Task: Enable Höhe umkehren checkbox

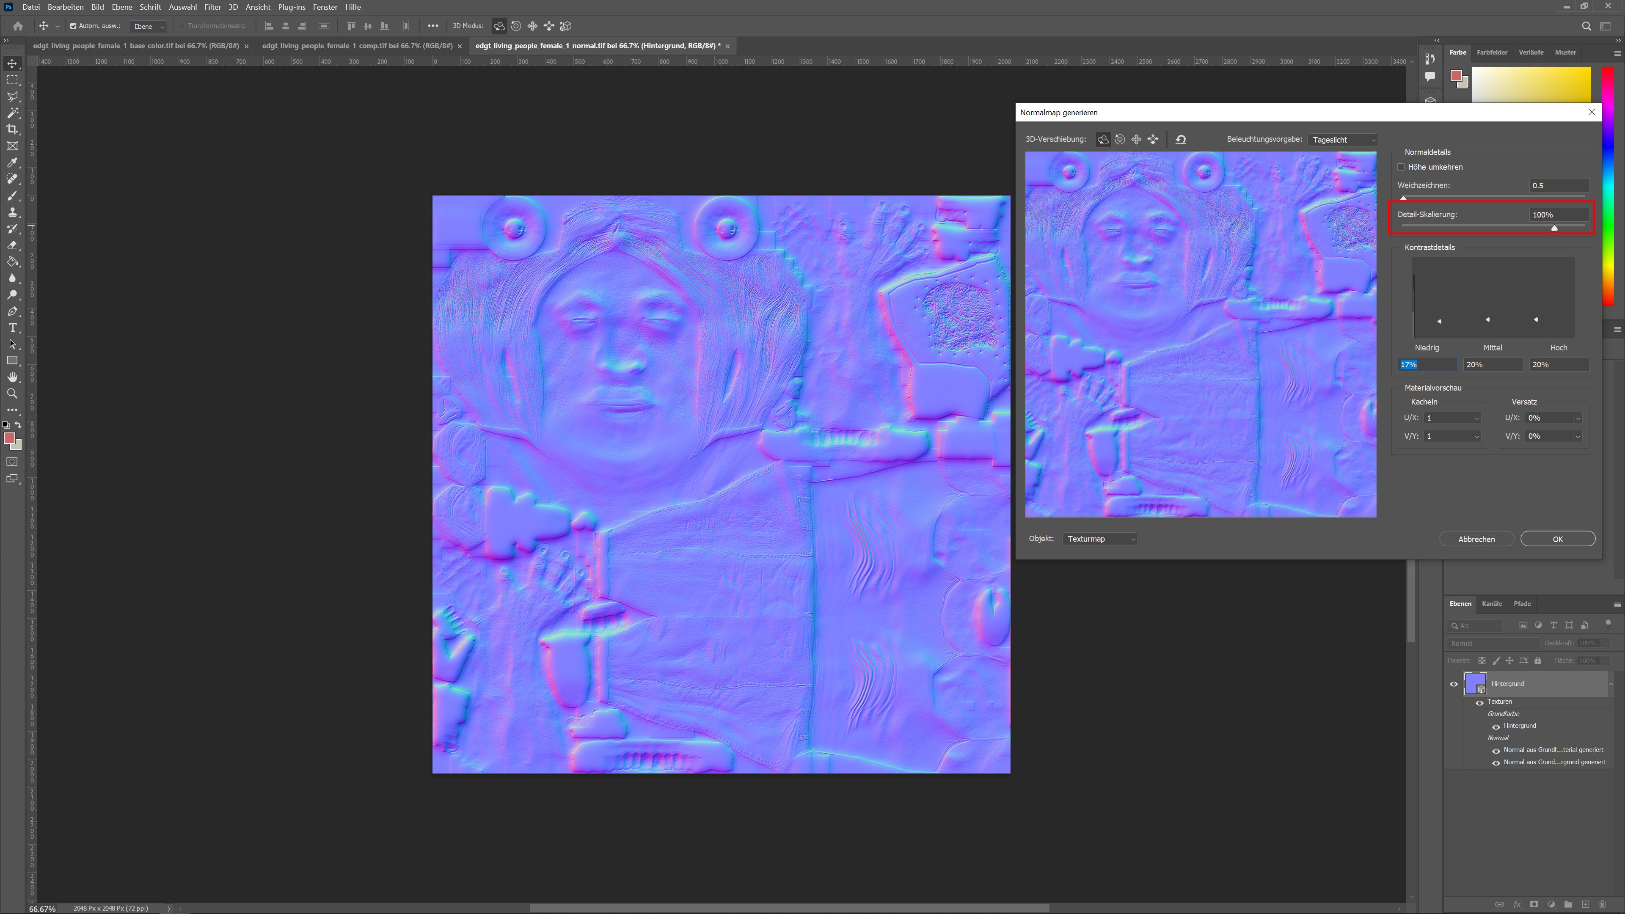Action: (1401, 167)
